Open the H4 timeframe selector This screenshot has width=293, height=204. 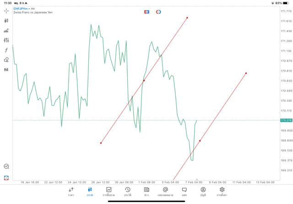[x=6, y=70]
